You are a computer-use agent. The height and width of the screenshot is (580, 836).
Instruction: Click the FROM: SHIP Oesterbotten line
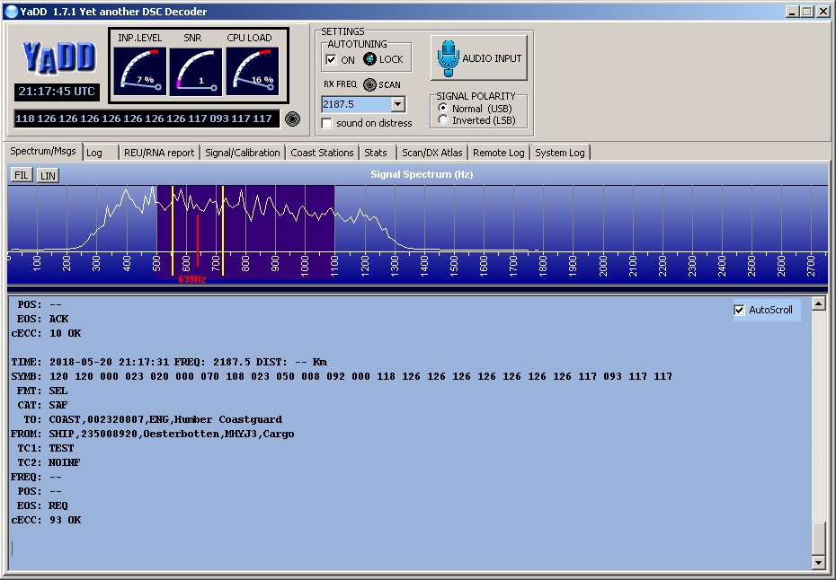click(x=153, y=434)
